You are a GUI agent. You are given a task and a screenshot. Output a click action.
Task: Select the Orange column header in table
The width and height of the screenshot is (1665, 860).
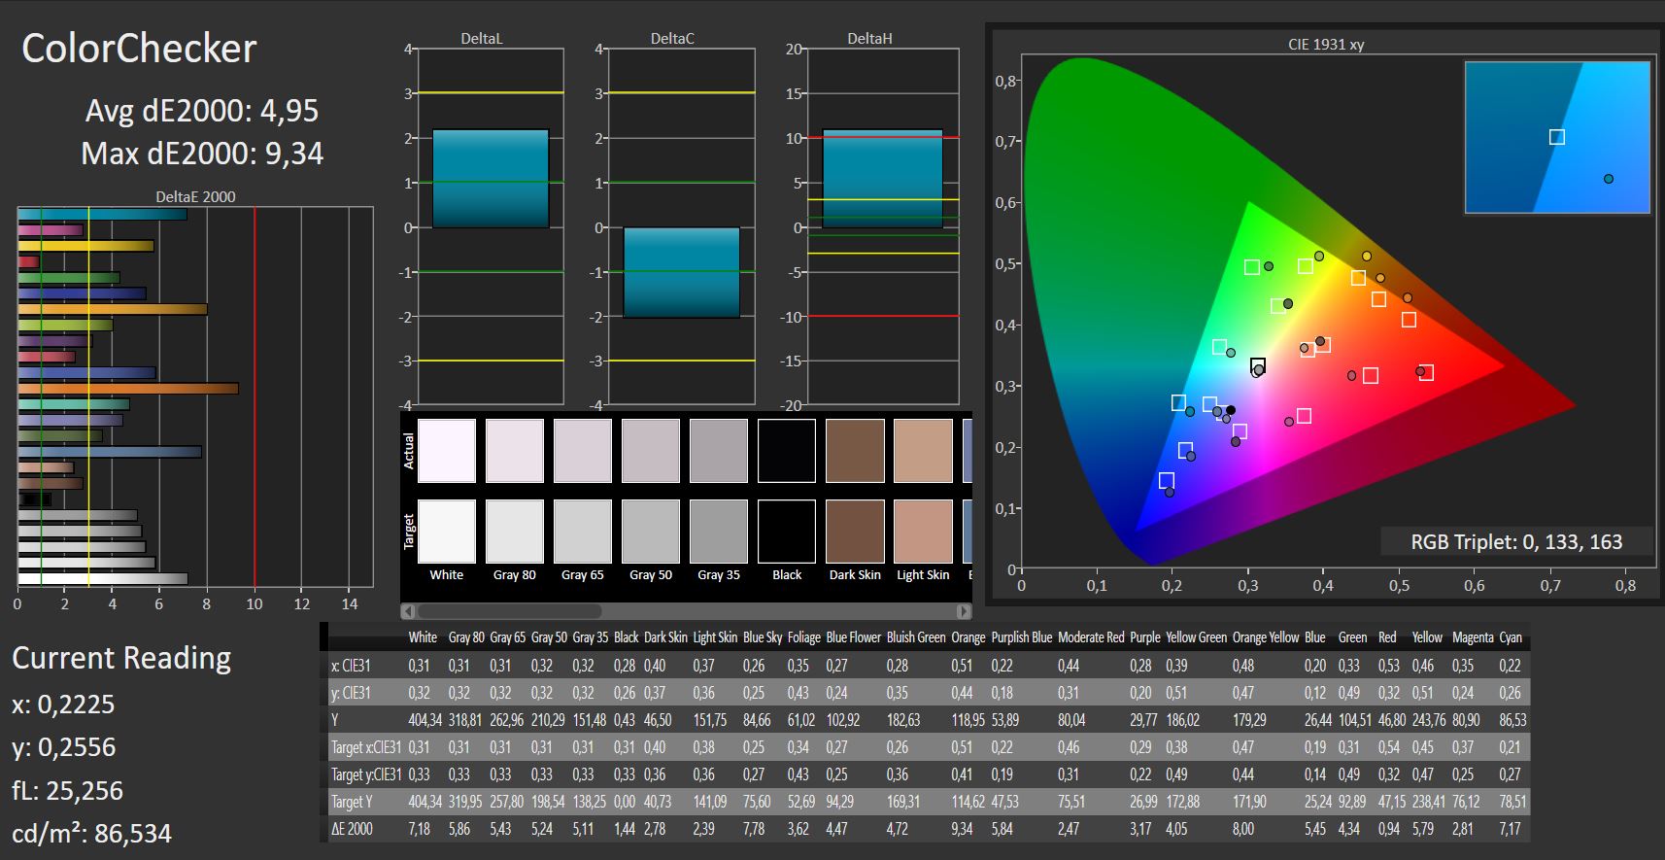968,637
